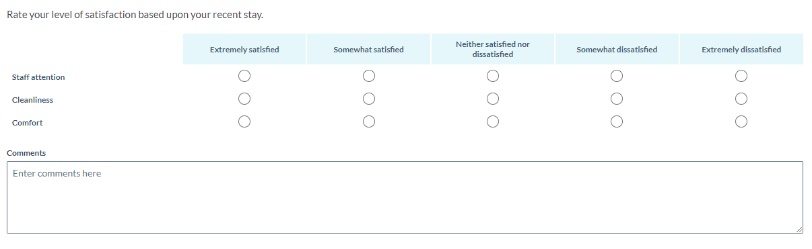Pick Neither satisfied nor dissatisfied for Cleanliness
This screenshot has width=812, height=249.
[x=493, y=99]
